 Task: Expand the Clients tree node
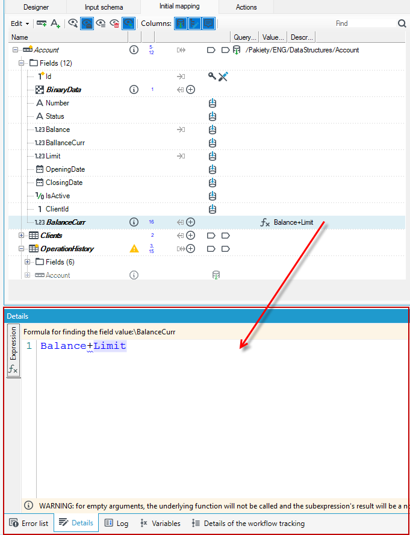click(21, 236)
